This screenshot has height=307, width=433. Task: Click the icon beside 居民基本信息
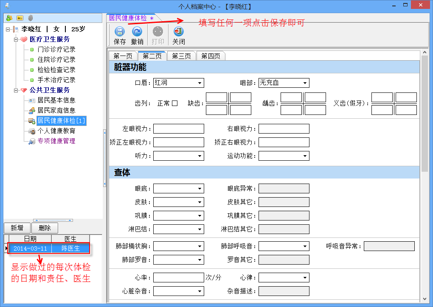tap(32, 100)
